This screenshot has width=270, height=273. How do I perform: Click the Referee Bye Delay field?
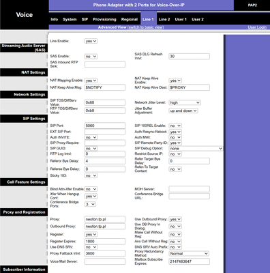[x=105, y=169]
